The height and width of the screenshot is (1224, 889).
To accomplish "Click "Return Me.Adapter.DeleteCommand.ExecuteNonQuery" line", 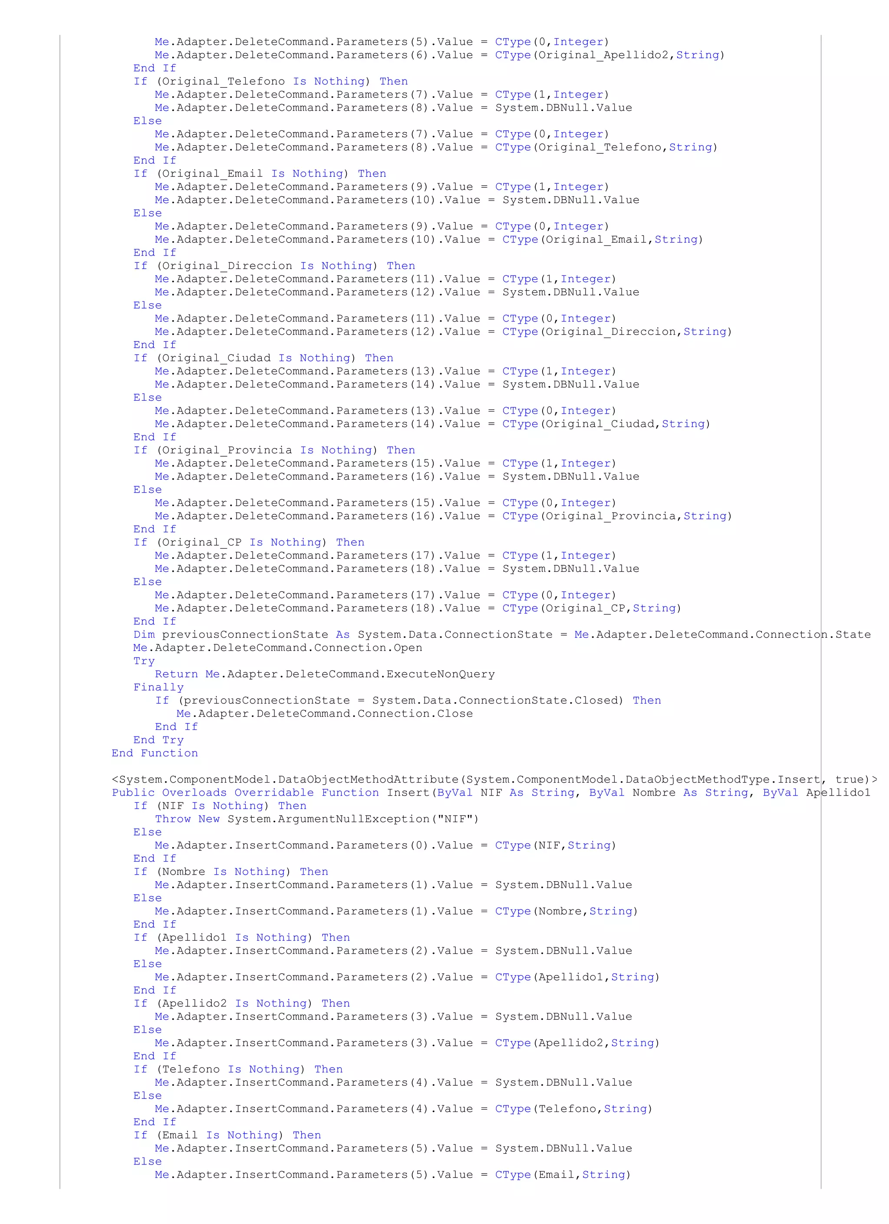I will coord(325,675).
